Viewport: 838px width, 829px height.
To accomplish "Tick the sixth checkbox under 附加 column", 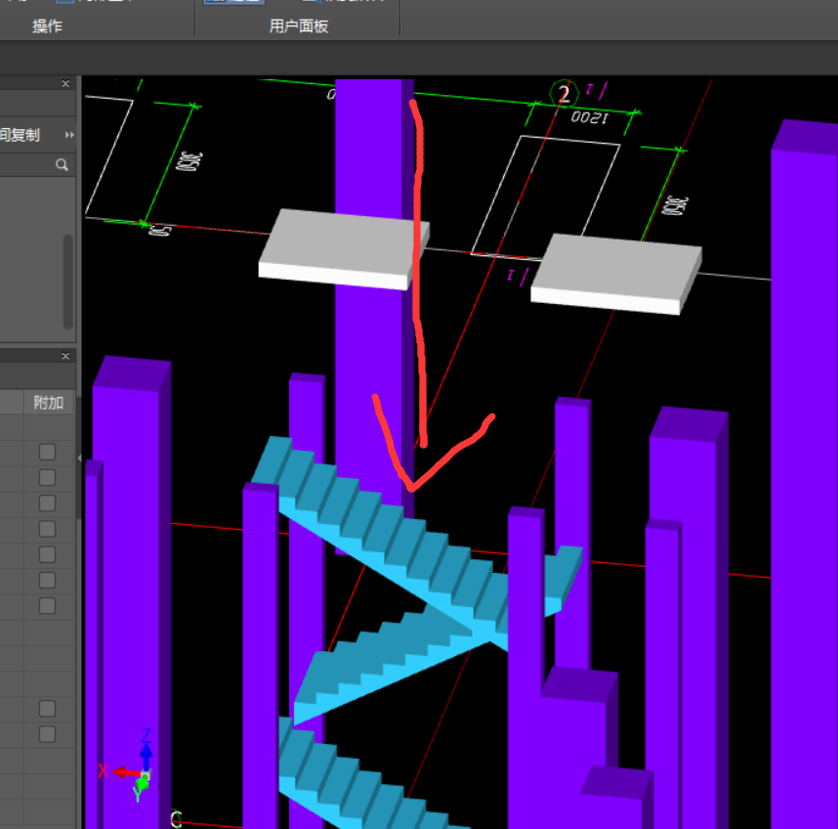I will click(48, 581).
